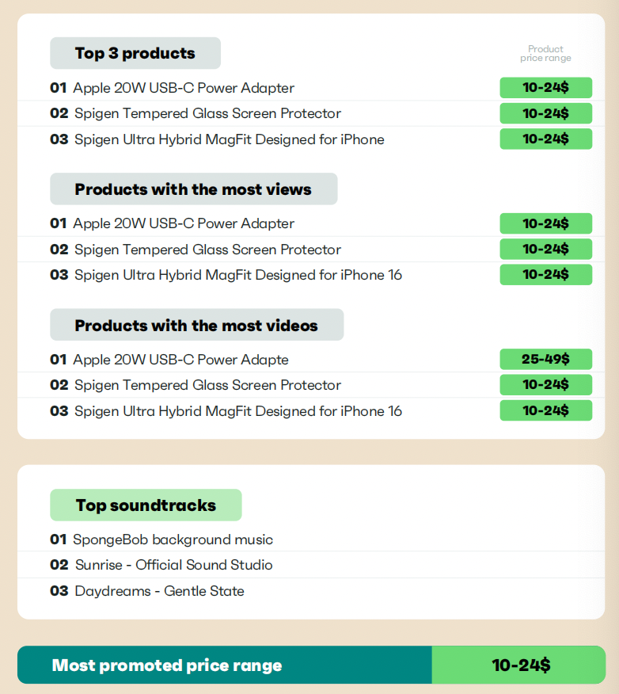Screen dimensions: 619x694
Task: Select Apple 20W USB-C Power Adapte under most videos
Action: pos(180,360)
